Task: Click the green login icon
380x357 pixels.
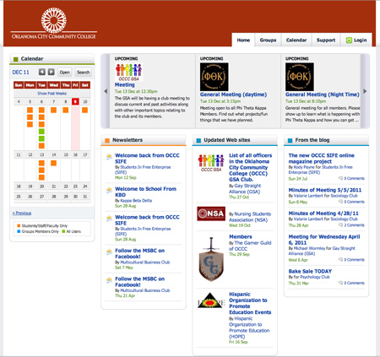Action: click(349, 41)
